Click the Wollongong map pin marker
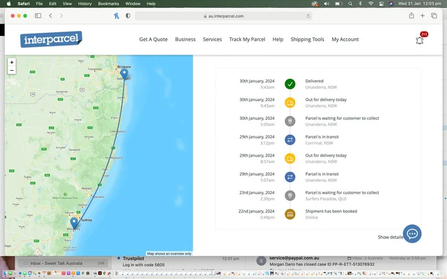The image size is (447, 279). pyautogui.click(x=74, y=223)
